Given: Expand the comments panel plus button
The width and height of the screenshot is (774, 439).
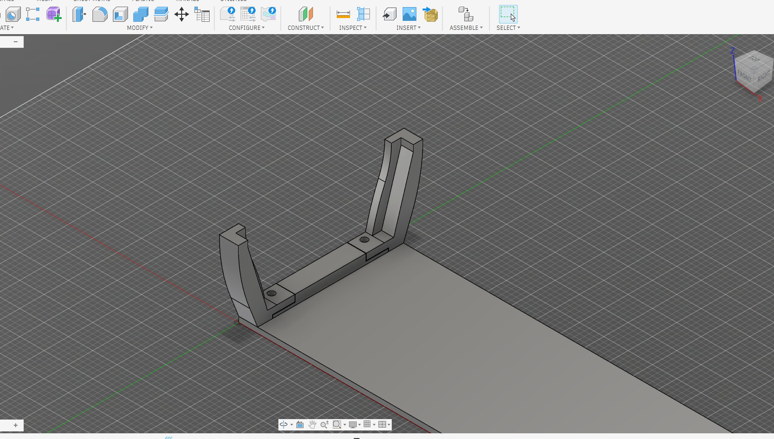Looking at the screenshot, I should tap(16, 425).
